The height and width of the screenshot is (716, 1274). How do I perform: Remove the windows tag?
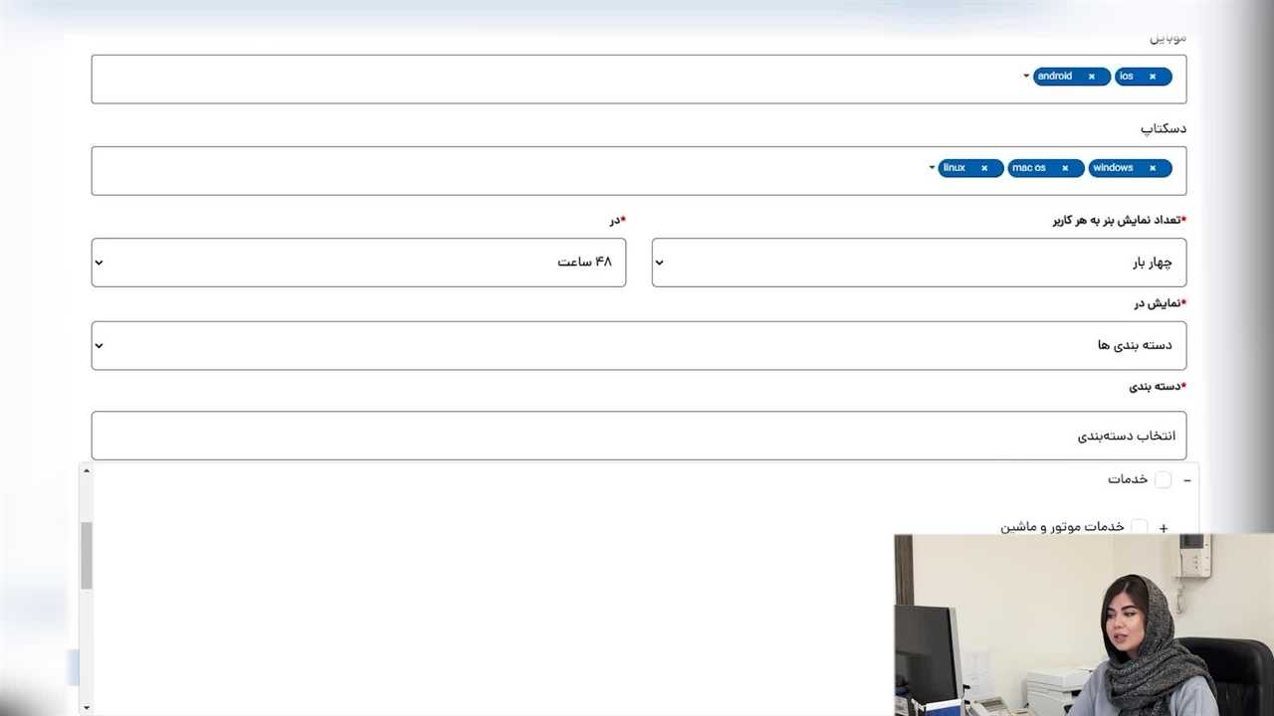1153,168
